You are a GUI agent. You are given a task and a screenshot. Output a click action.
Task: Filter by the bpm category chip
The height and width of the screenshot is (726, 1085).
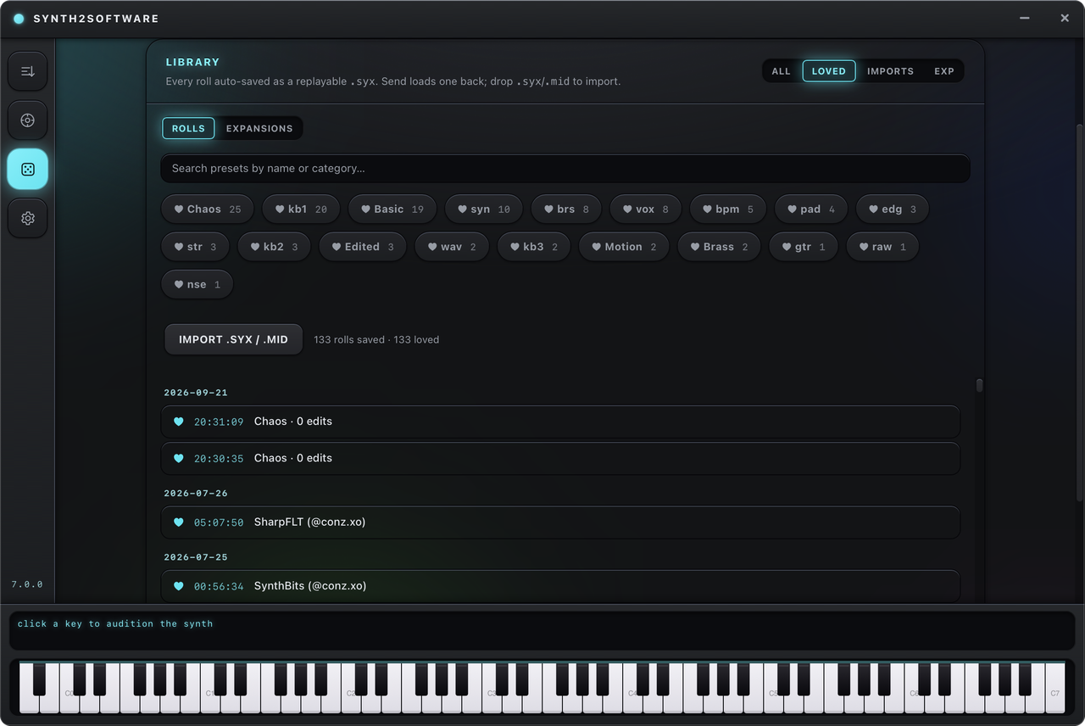tap(728, 209)
